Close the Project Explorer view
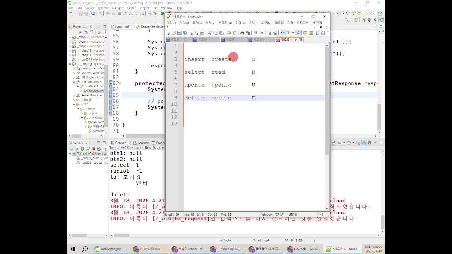The image size is (452, 254). [x=91, y=27]
